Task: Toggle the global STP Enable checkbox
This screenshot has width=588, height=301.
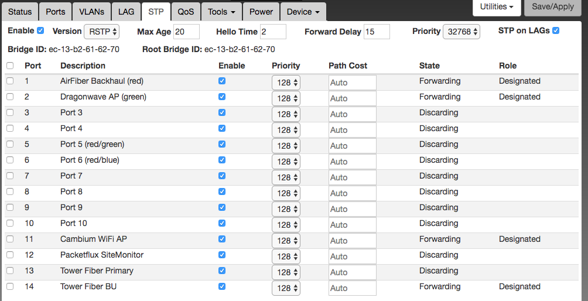Action: (x=40, y=30)
